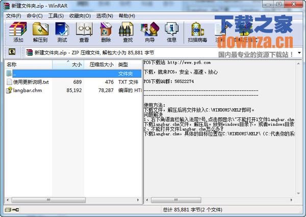Sort by 压缩后大小 column header
The width and height of the screenshot is (306, 217).
click(x=100, y=65)
